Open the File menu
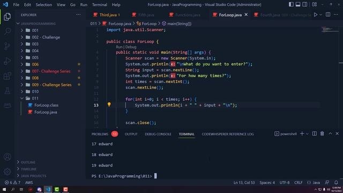 pos(16,5)
